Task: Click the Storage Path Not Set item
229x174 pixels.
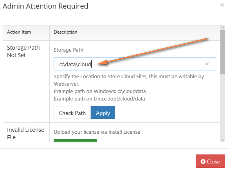Action: point(23,51)
